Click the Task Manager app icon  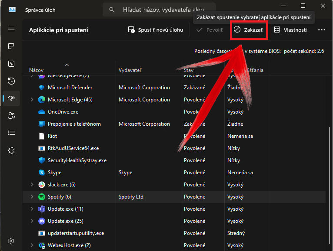12,10
